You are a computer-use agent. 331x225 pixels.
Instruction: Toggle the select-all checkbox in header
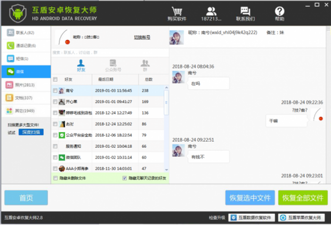[55, 79]
